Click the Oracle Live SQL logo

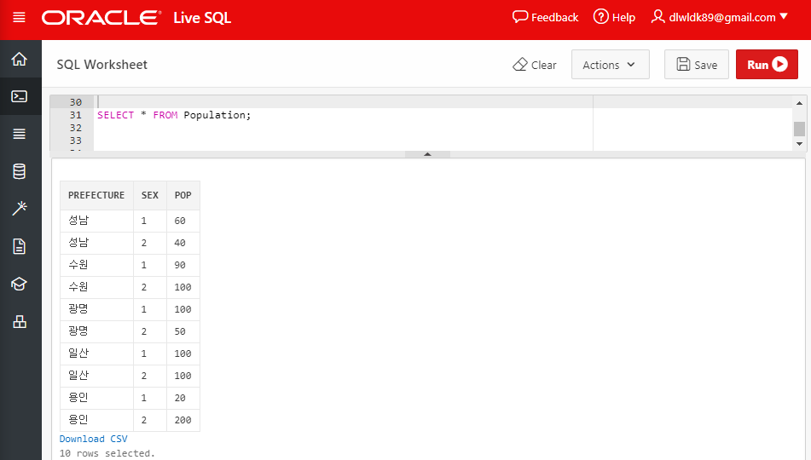pos(136,18)
